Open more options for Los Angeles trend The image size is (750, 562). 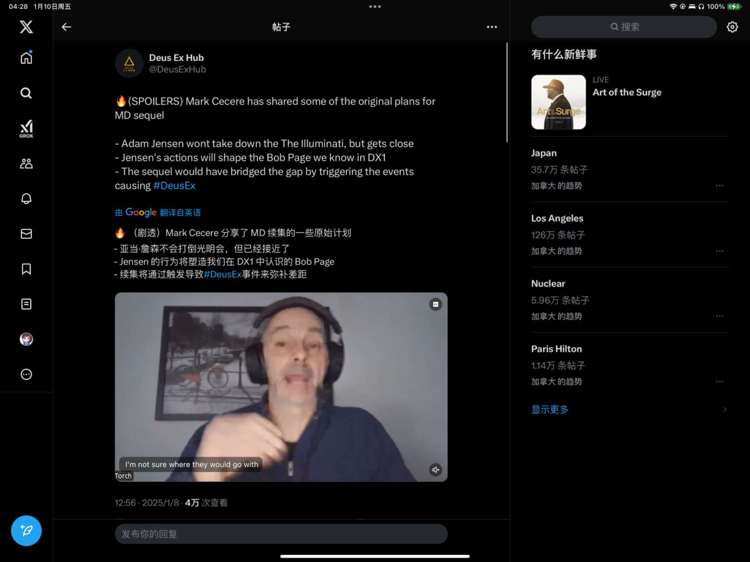720,251
